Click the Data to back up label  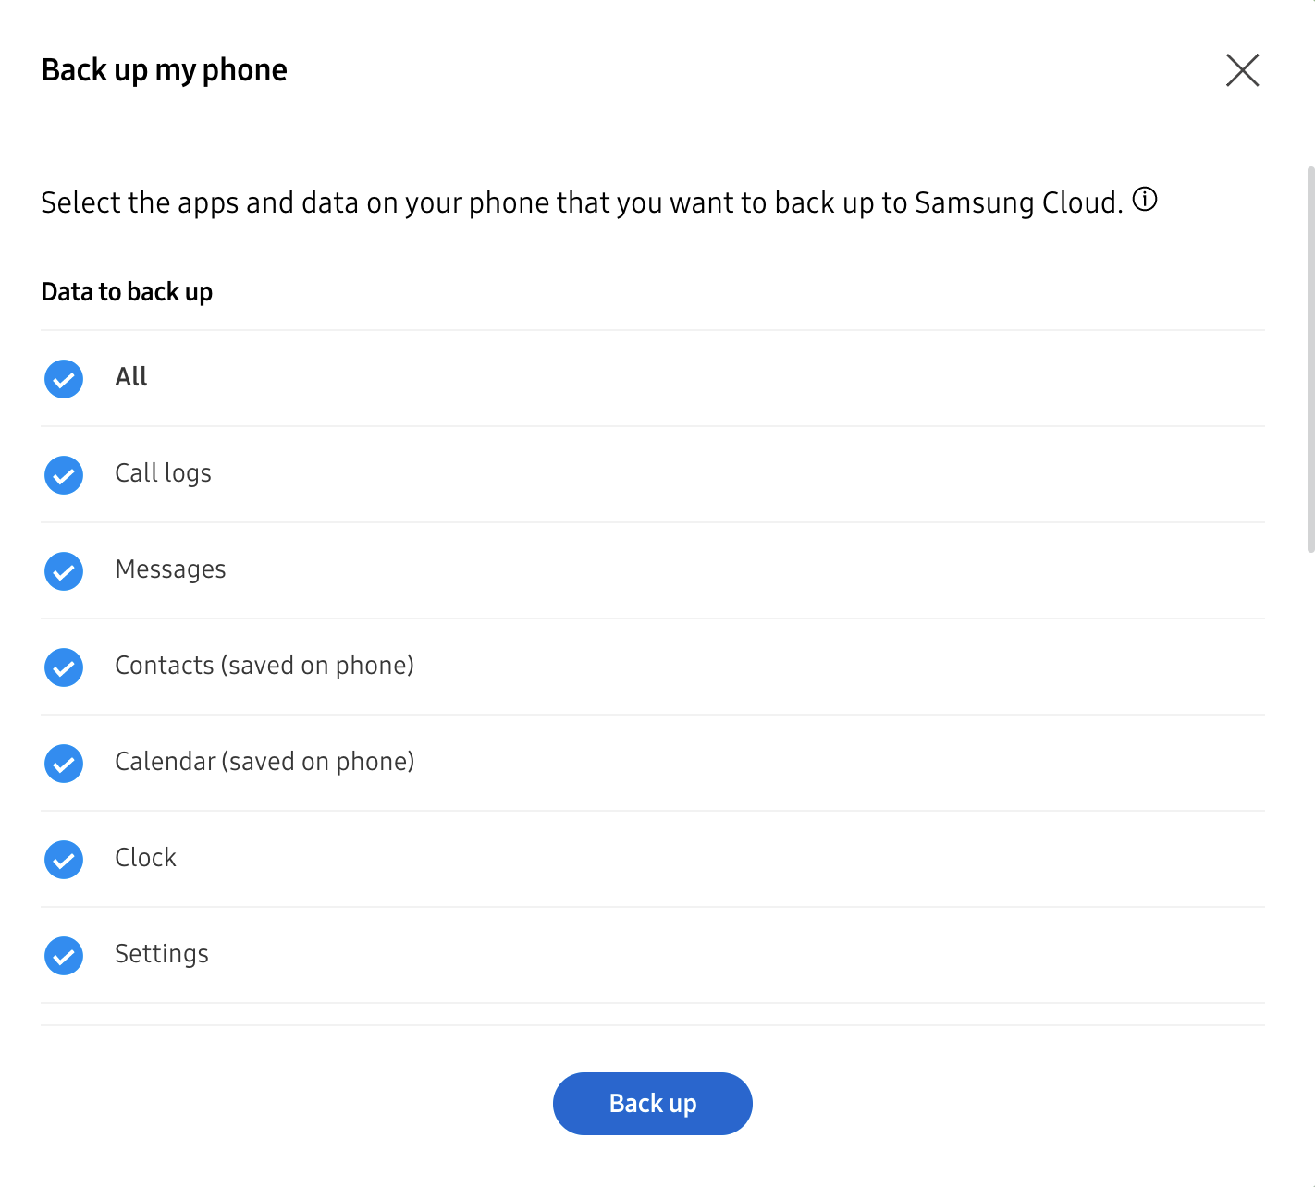coord(127,291)
